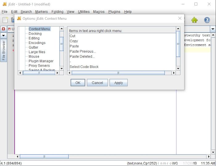Viewport: 216px width, 166px height.
Task: Click editor horizontal scroll right arrow
Action: click(x=209, y=156)
